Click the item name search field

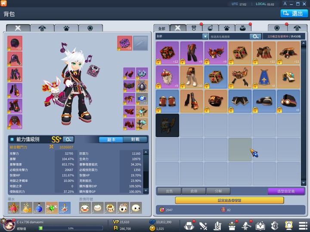click(x=229, y=37)
